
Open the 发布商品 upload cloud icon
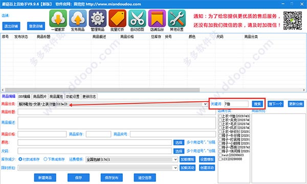tap(78, 18)
